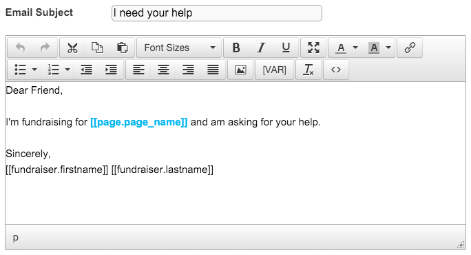Open the text color picker arrow
The height and width of the screenshot is (255, 471).
pos(355,48)
